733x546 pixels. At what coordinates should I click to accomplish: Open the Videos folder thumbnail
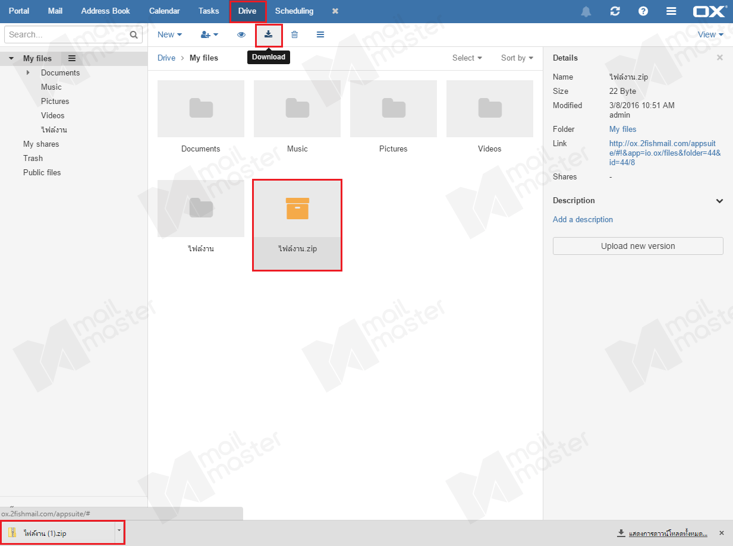[490, 108]
